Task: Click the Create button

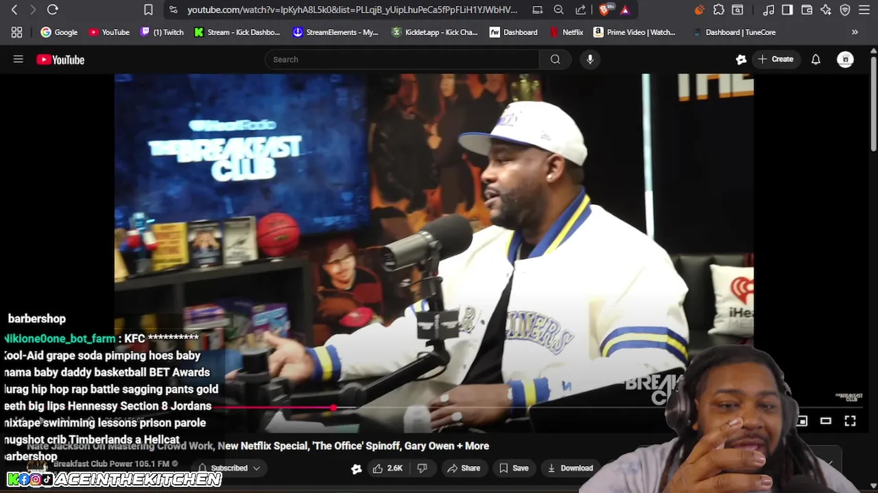Action: [776, 60]
